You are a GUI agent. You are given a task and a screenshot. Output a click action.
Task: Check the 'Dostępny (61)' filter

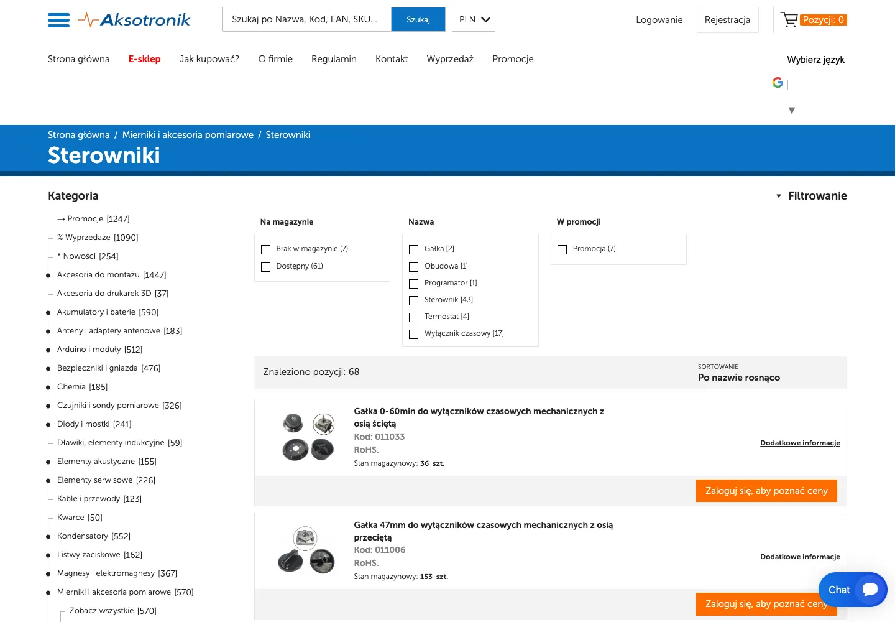(266, 267)
